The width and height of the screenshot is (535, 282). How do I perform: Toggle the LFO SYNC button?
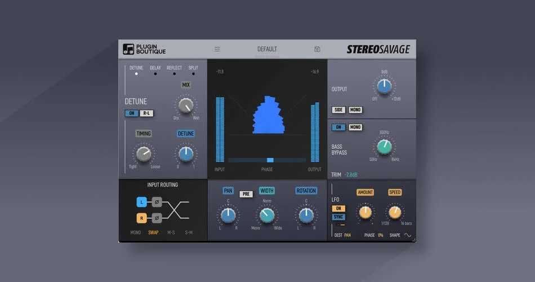(x=338, y=217)
